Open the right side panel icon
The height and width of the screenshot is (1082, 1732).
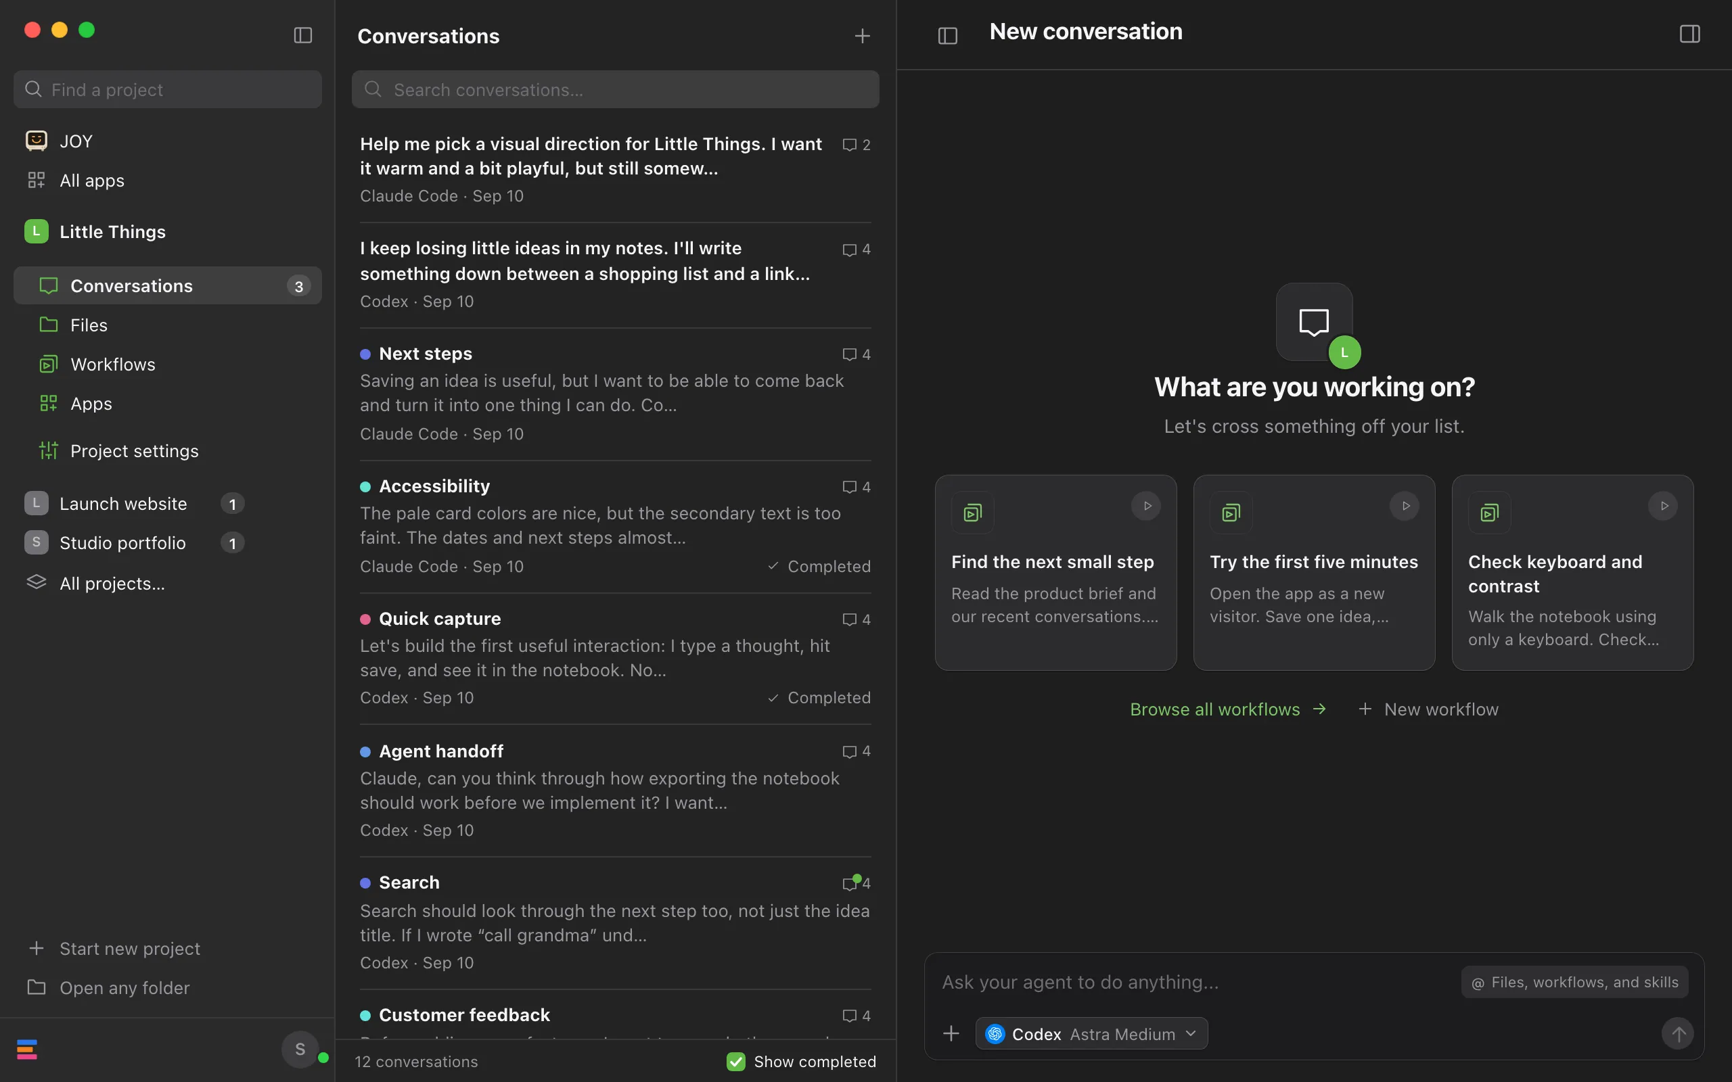click(x=1690, y=34)
